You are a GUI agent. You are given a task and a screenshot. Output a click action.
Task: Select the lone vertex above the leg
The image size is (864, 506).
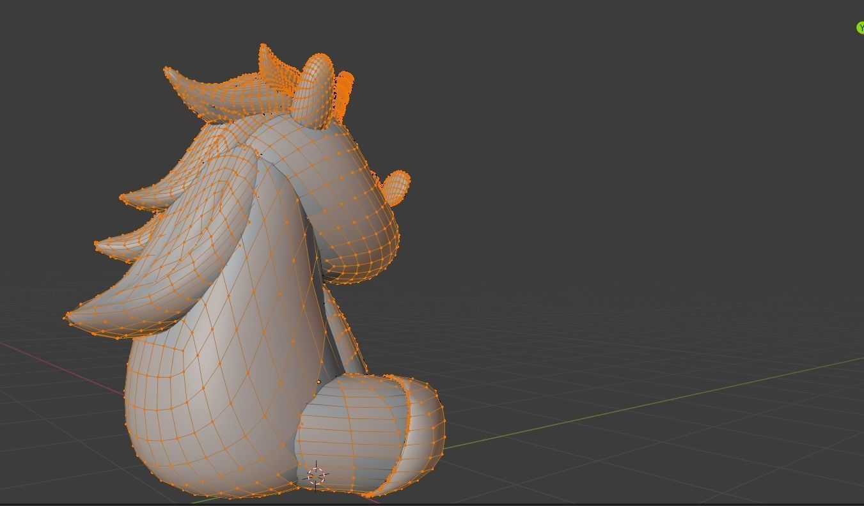(x=318, y=382)
